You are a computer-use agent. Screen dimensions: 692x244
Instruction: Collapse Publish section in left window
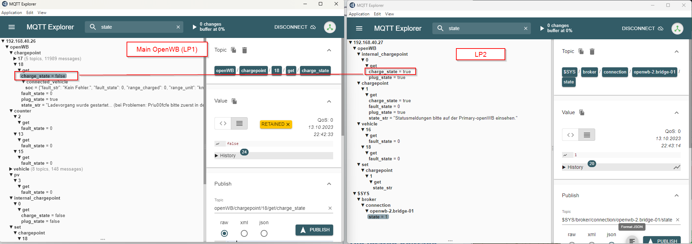coord(329,184)
